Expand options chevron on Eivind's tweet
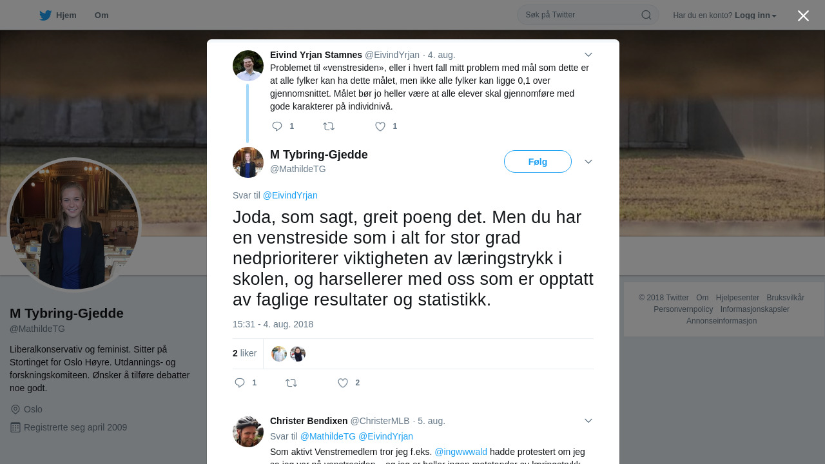 [588, 55]
